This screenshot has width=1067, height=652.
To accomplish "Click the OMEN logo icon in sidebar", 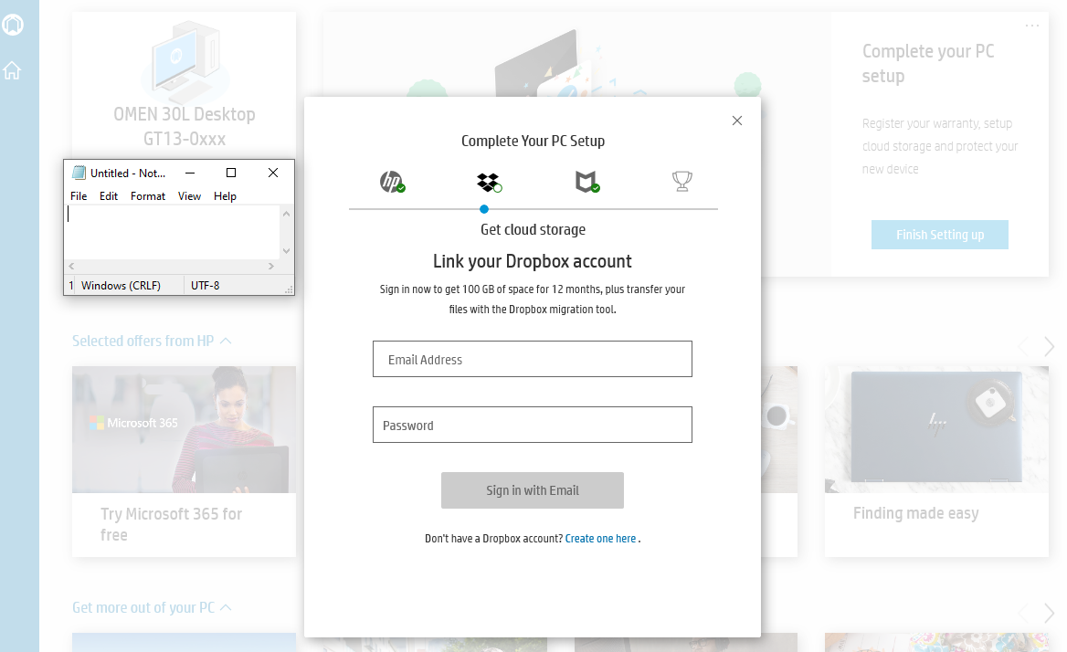I will tap(12, 25).
